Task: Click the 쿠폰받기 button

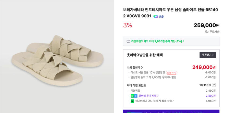Action: 207,55
